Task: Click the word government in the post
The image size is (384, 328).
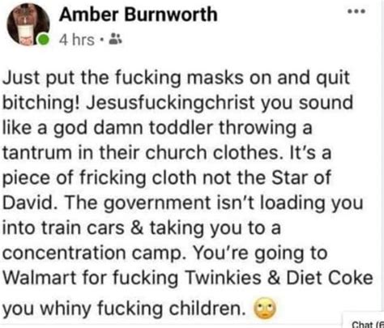Action: [157, 203]
